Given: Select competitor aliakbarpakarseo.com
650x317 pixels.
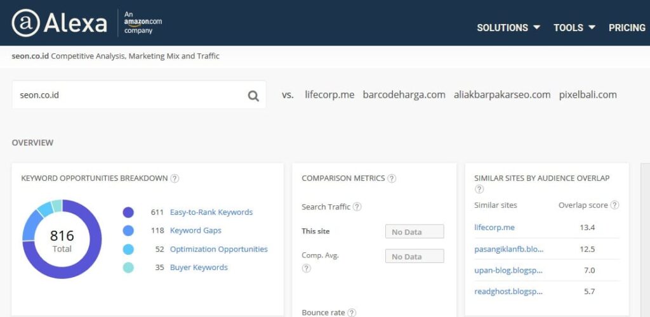Looking at the screenshot, I should 502,94.
